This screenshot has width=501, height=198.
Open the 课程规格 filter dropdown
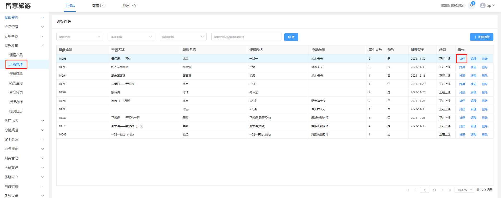(x=131, y=37)
